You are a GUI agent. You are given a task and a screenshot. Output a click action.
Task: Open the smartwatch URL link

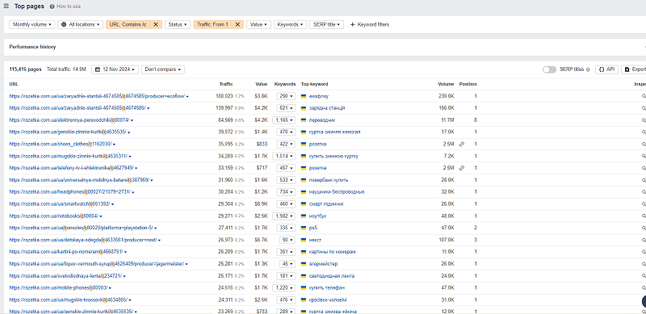[x=59, y=204]
